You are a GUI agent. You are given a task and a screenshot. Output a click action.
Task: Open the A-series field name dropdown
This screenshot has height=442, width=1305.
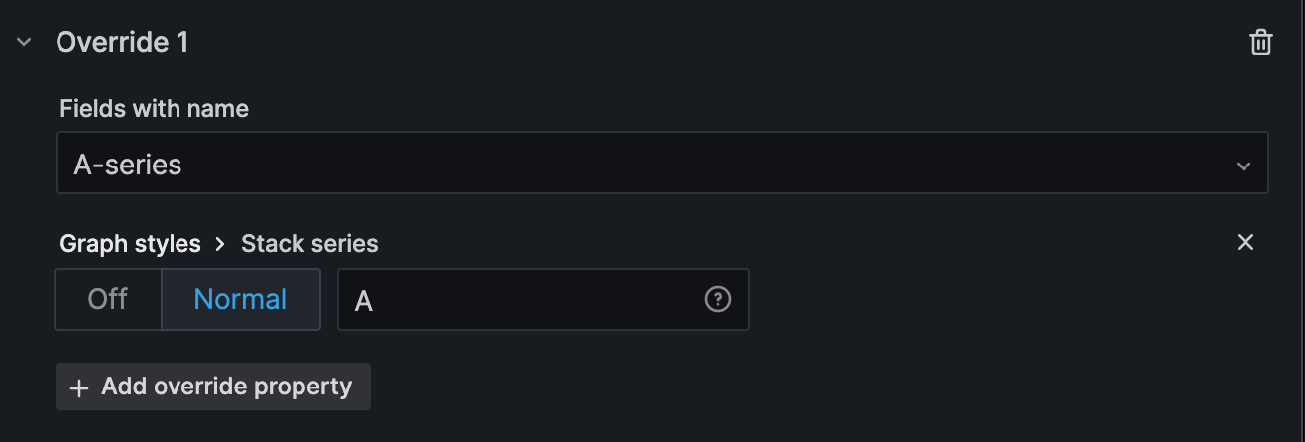(661, 164)
